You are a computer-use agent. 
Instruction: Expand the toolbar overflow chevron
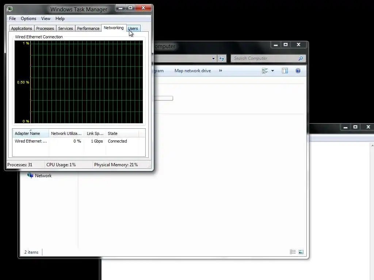[x=220, y=71]
